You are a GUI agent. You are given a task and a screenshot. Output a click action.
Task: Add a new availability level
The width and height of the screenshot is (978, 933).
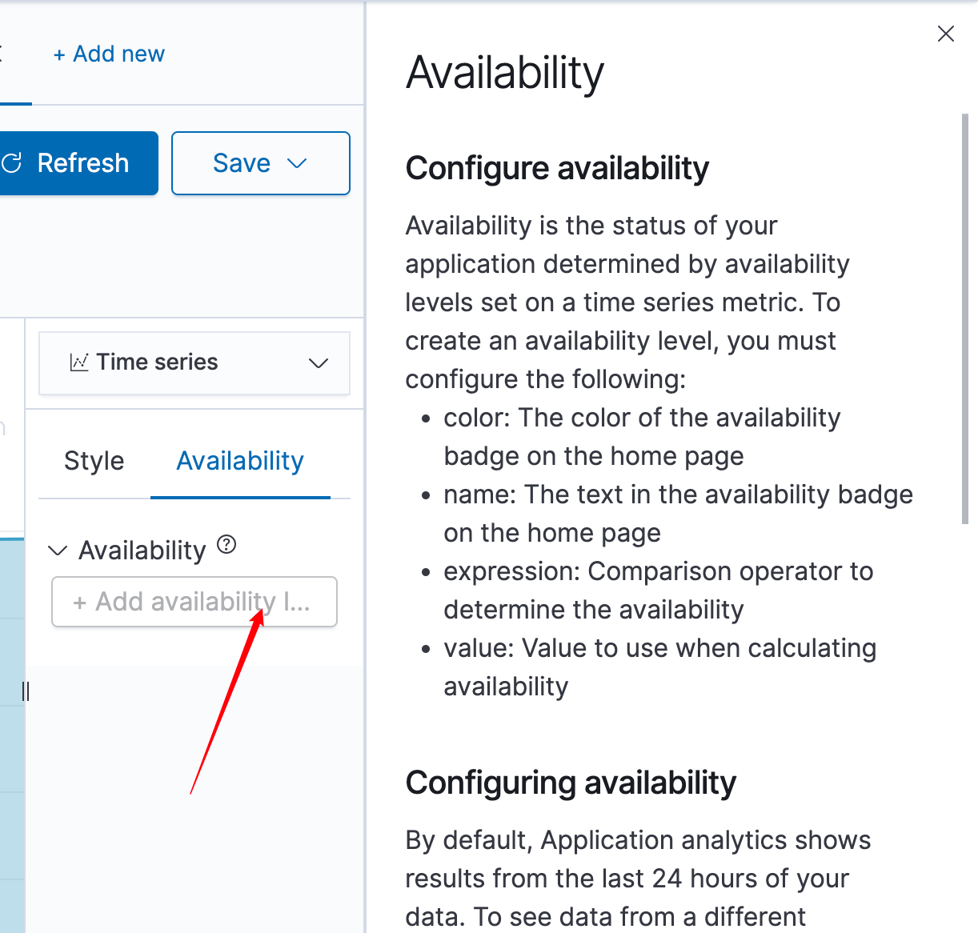pos(194,602)
